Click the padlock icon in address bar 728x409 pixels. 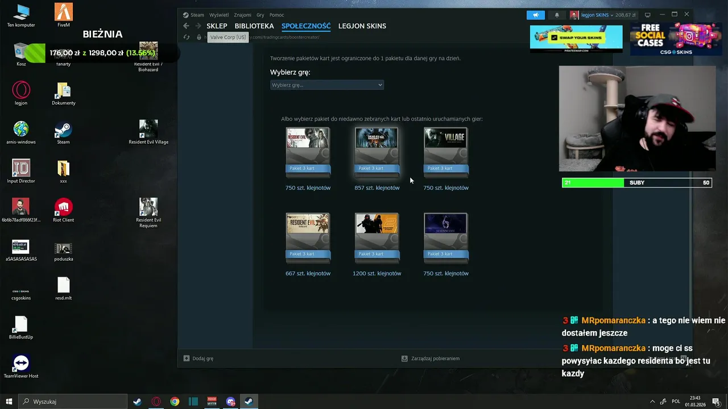(199, 37)
